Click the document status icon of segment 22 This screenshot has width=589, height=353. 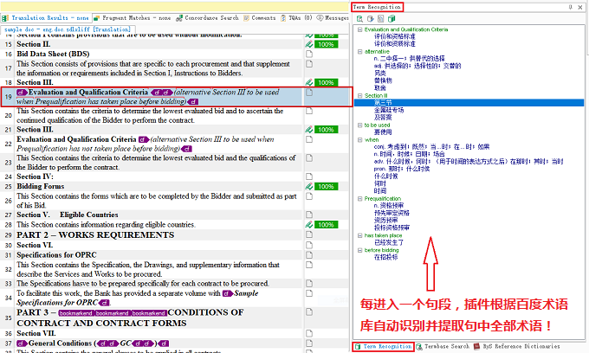tap(309, 139)
